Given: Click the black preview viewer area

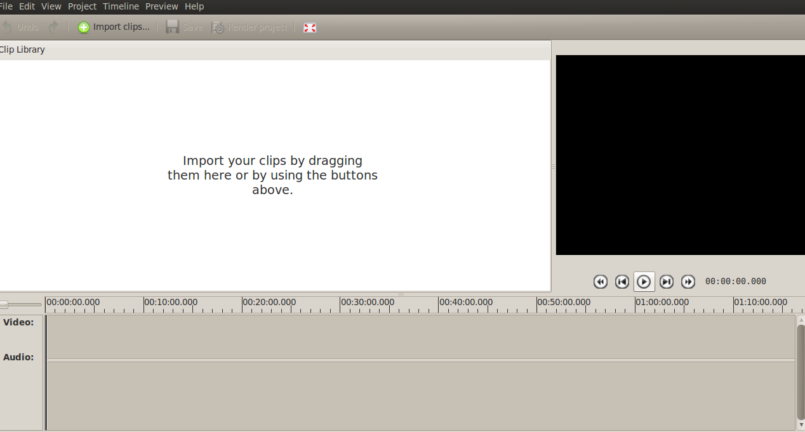Looking at the screenshot, I should [x=681, y=155].
